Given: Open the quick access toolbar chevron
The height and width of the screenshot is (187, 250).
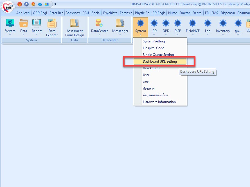Looking at the screenshot, I should (x=55, y=4).
